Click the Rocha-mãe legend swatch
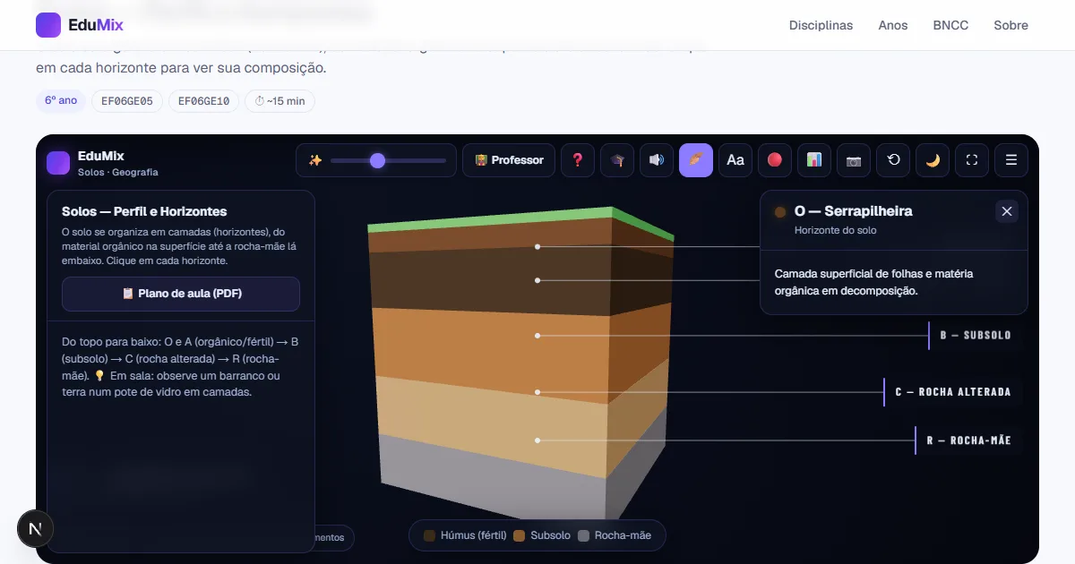 [x=584, y=535]
